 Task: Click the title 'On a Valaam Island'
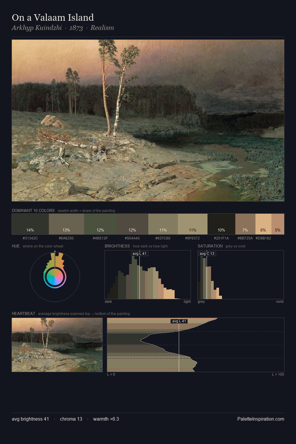pos(53,17)
